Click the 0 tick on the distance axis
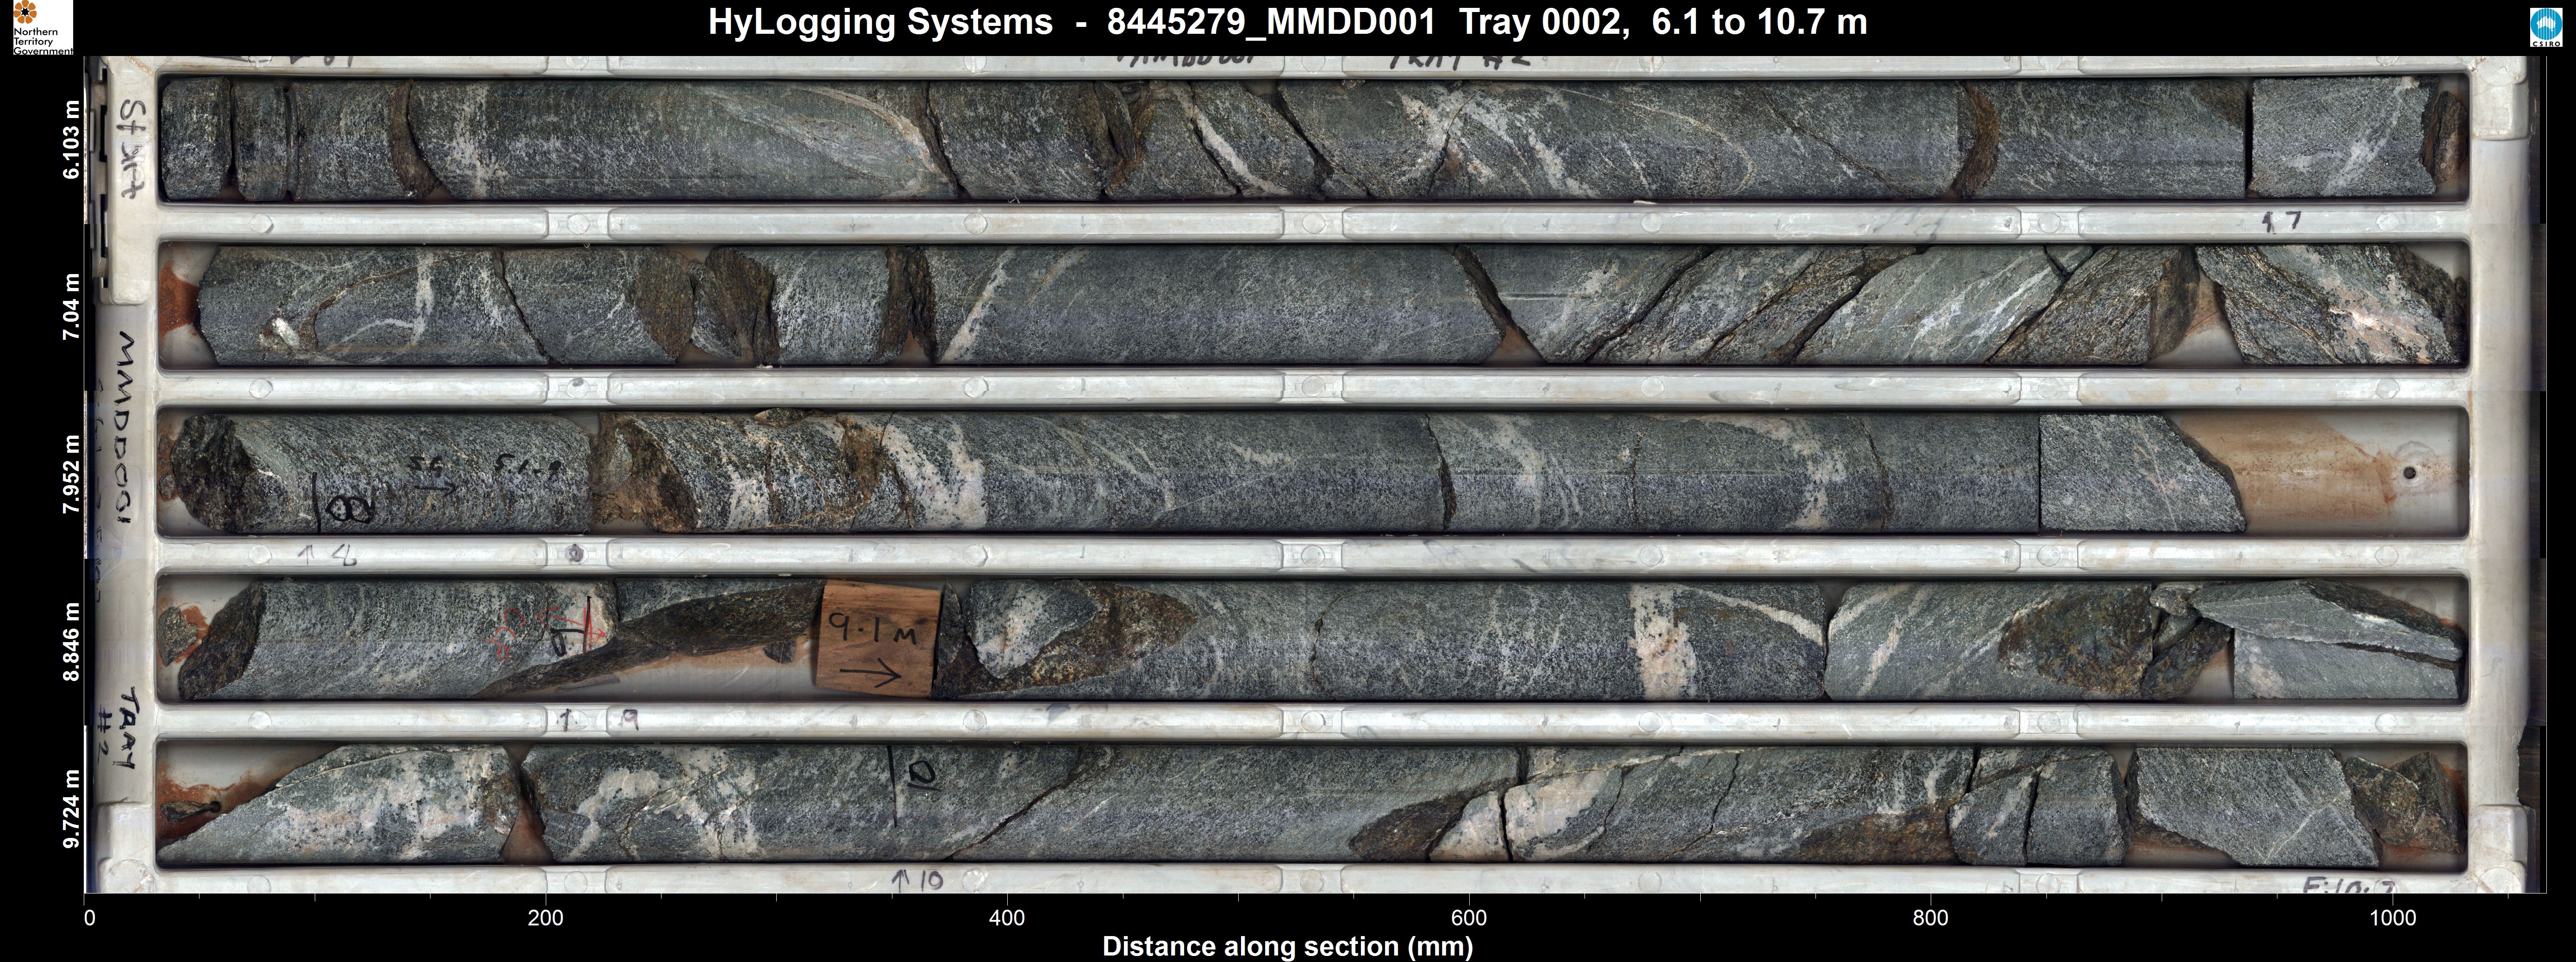This screenshot has width=2576, height=962. (90, 918)
